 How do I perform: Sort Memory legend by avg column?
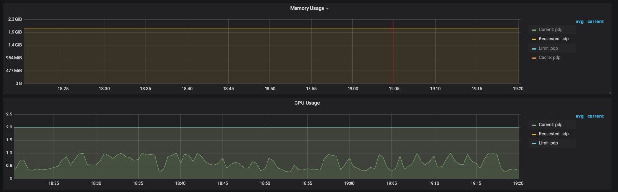tap(579, 21)
